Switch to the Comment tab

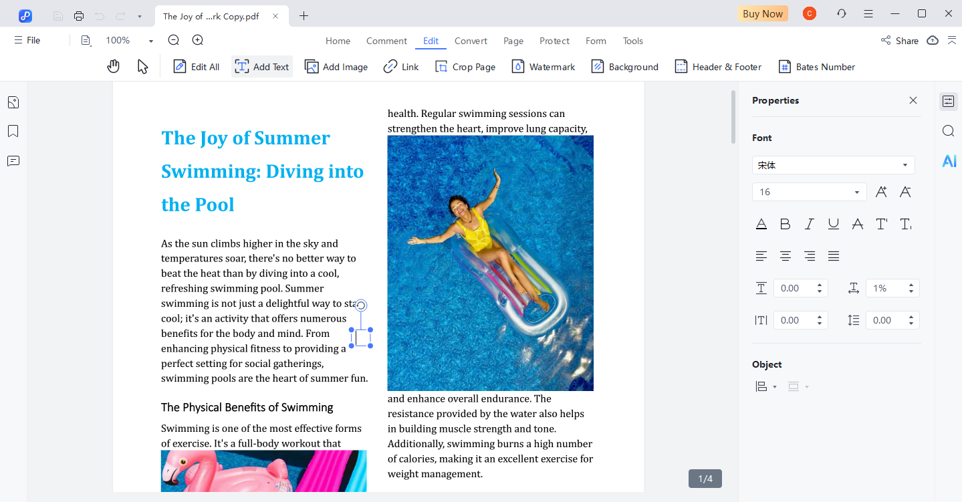(386, 41)
